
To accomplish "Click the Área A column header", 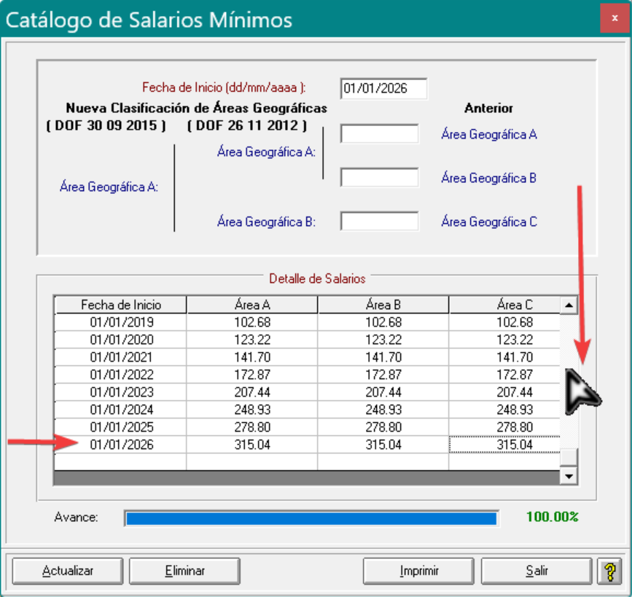I will 252,305.
